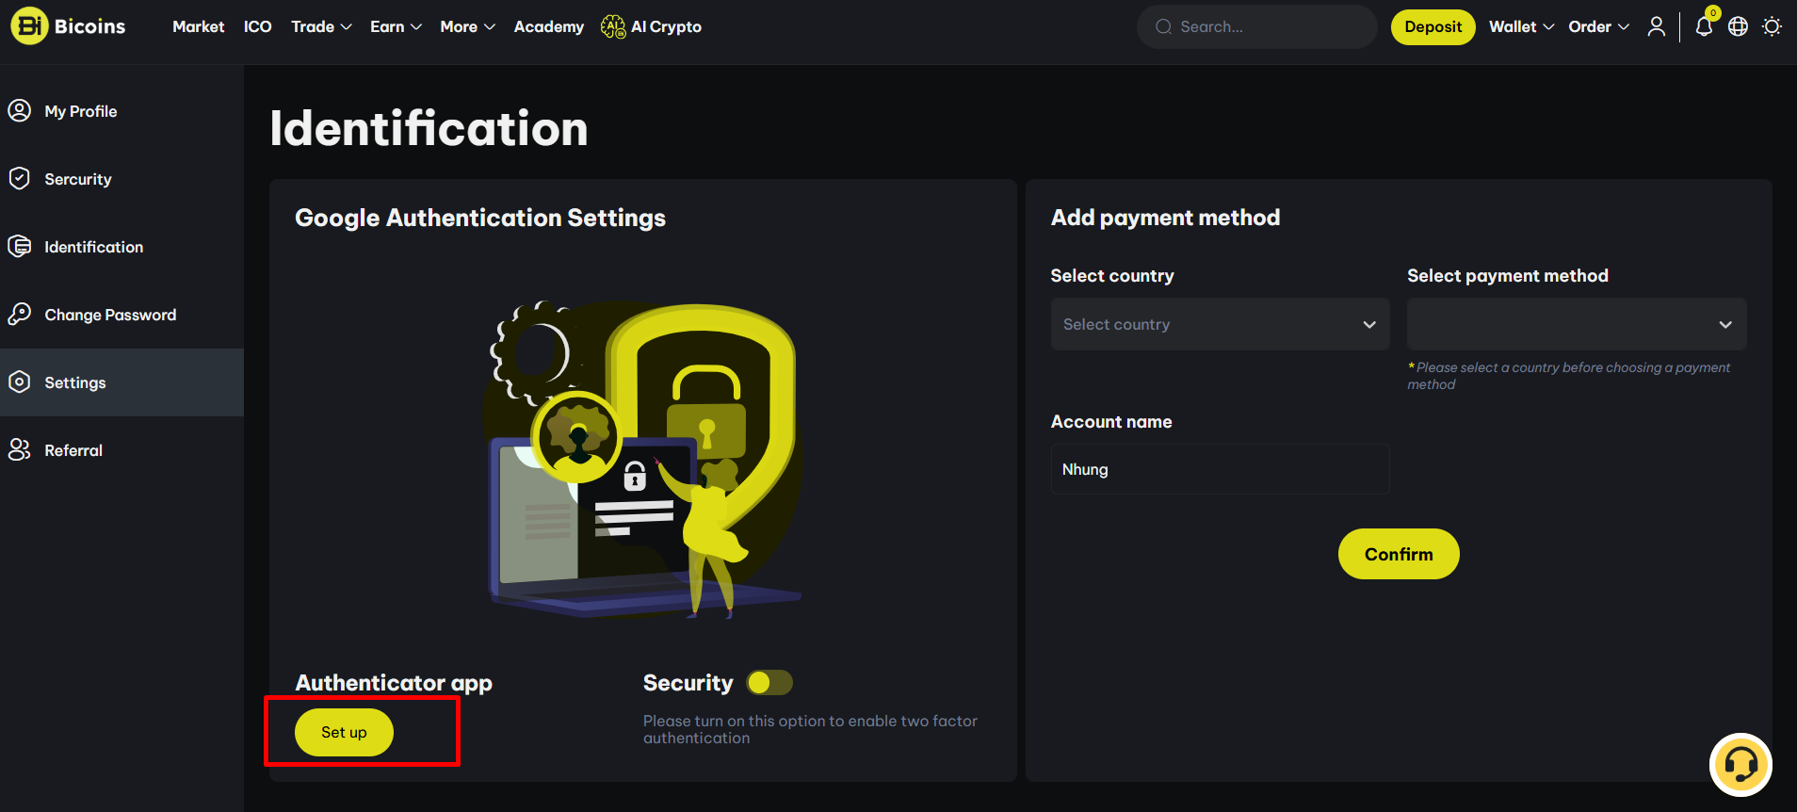Click the Google Authentication Settings heading
The width and height of the screenshot is (1797, 812).
coord(480,218)
